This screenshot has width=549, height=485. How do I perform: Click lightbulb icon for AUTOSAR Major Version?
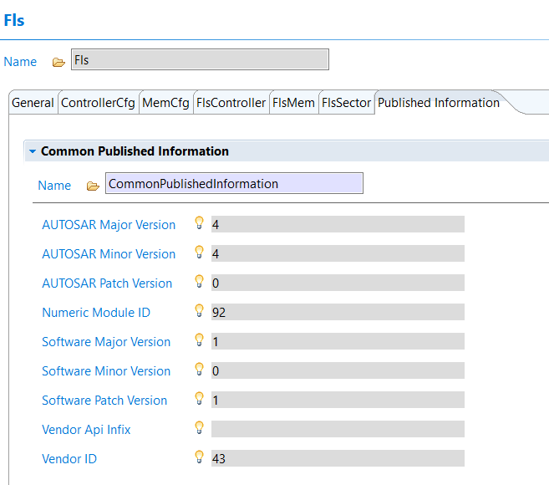point(199,223)
